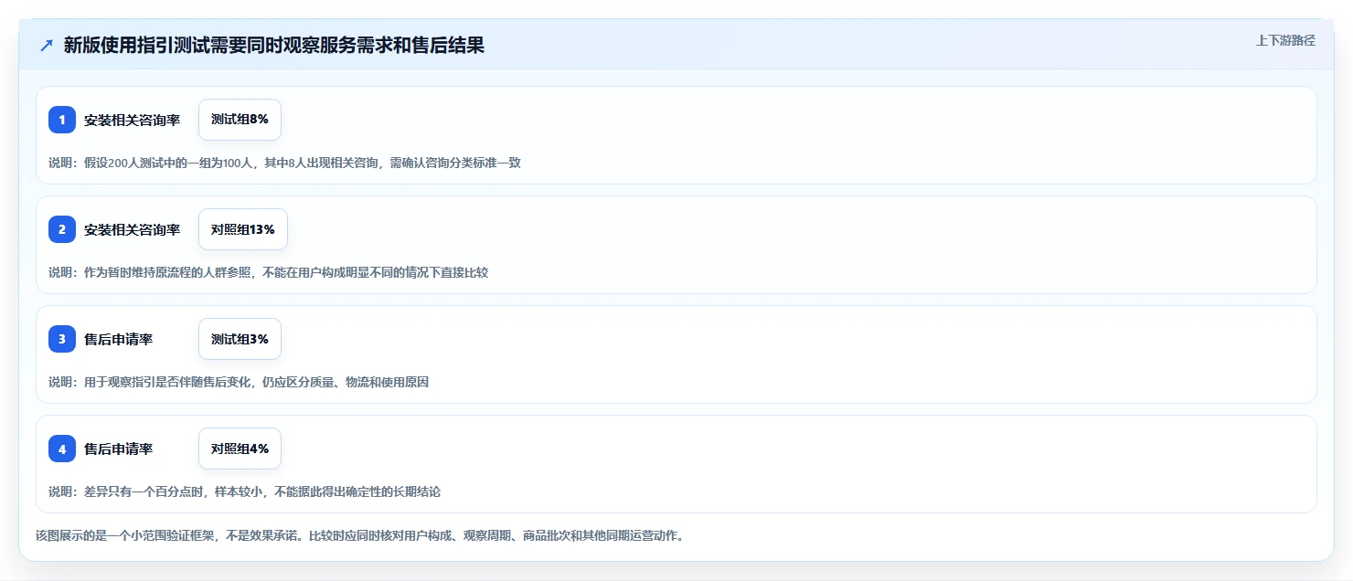1353x581 pixels.
Task: Click the trend arrow icon beside the title
Action: [x=47, y=46]
